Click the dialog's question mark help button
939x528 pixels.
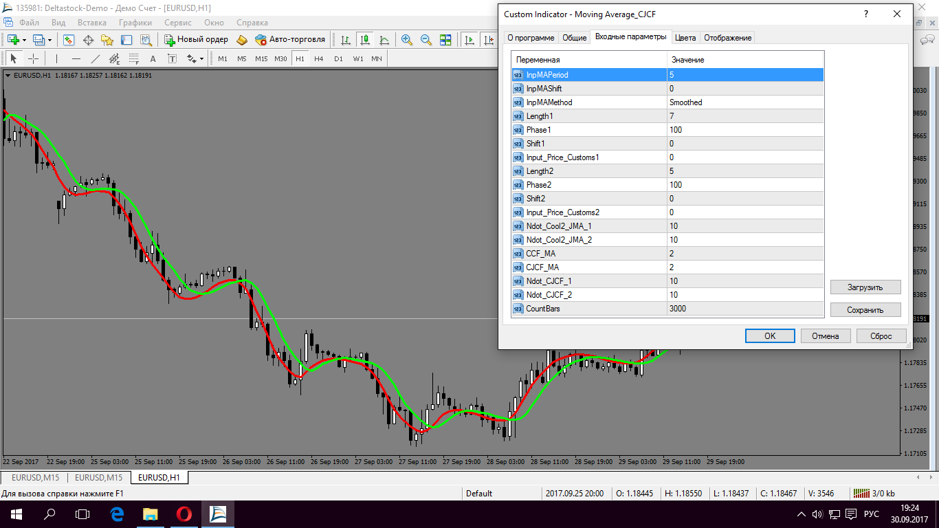pyautogui.click(x=865, y=14)
